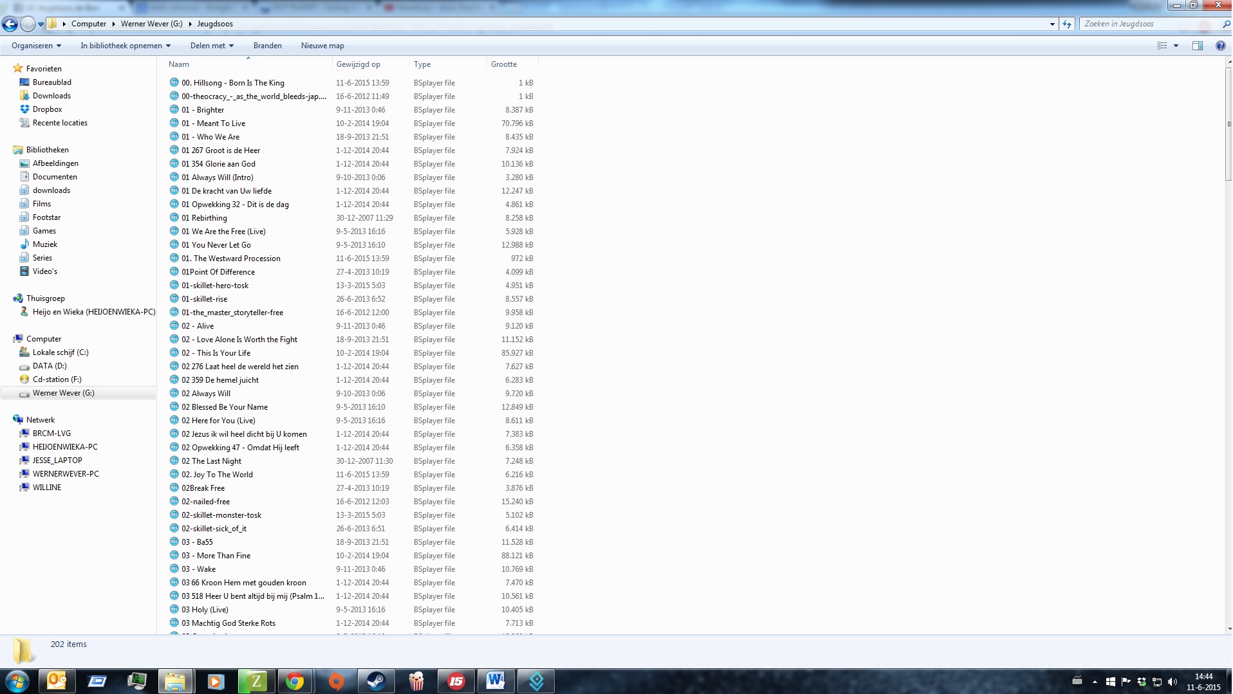Go back with the blue Back arrow
Viewport: 1233px width, 694px height.
(10, 24)
